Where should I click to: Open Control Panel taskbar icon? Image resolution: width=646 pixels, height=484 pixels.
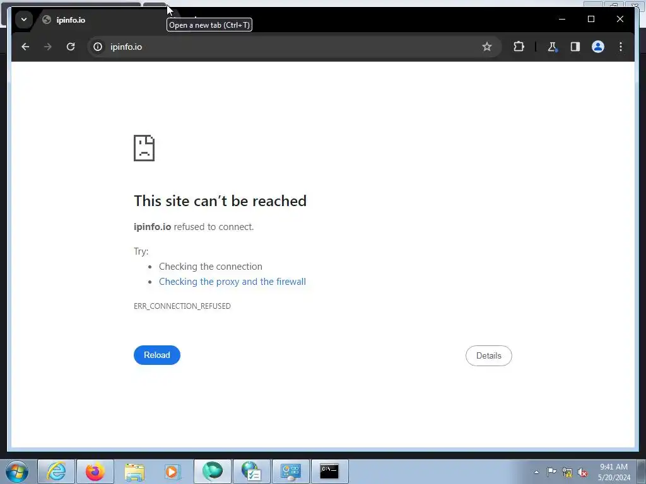pyautogui.click(x=290, y=471)
